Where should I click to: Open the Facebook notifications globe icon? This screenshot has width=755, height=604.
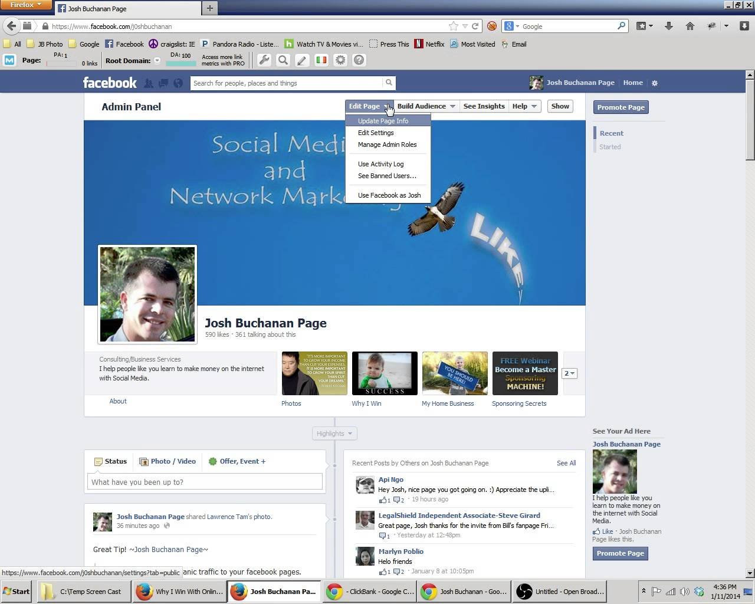pos(178,83)
